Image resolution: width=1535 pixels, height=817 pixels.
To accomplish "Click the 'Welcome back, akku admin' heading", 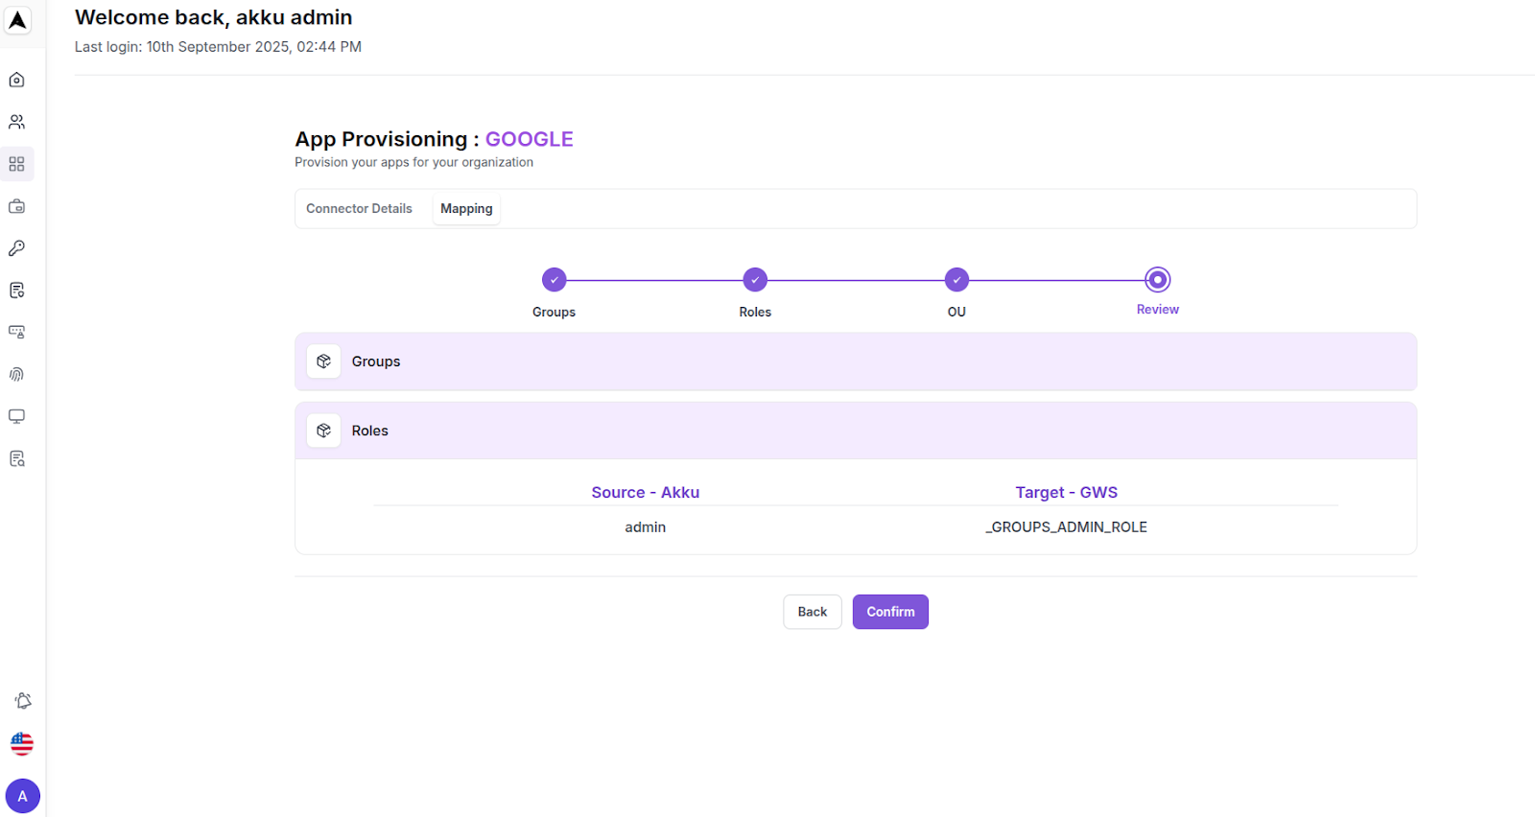I will 214,17.
